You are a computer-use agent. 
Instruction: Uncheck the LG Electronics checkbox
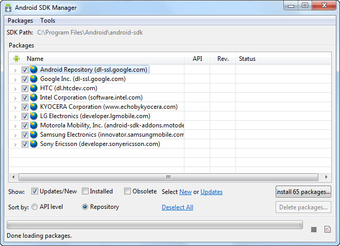click(x=25, y=116)
